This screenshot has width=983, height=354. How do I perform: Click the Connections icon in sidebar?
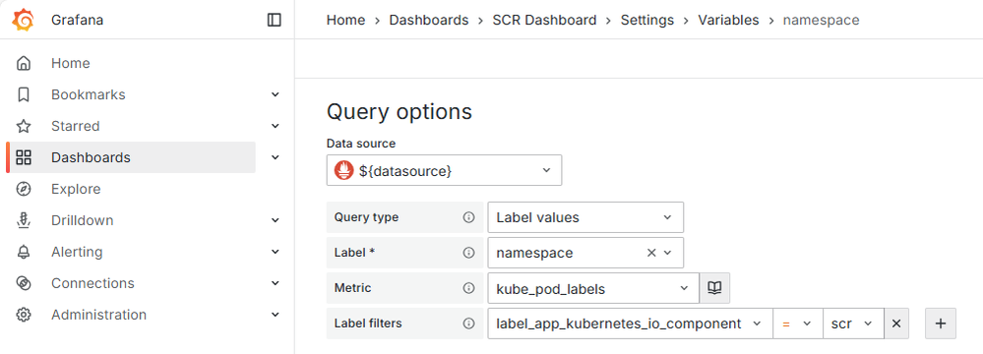point(24,283)
